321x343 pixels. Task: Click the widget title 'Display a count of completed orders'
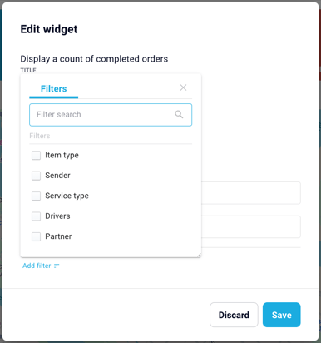[x=94, y=59]
